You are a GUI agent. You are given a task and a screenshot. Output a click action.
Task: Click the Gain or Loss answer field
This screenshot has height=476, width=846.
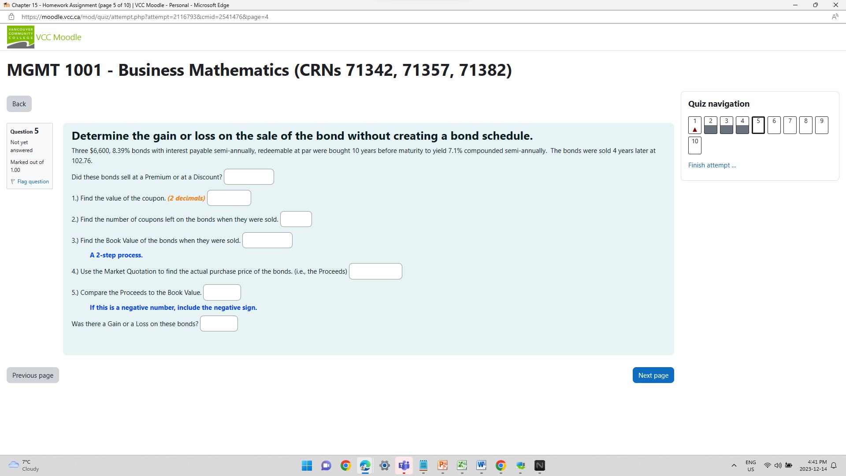pyautogui.click(x=219, y=324)
